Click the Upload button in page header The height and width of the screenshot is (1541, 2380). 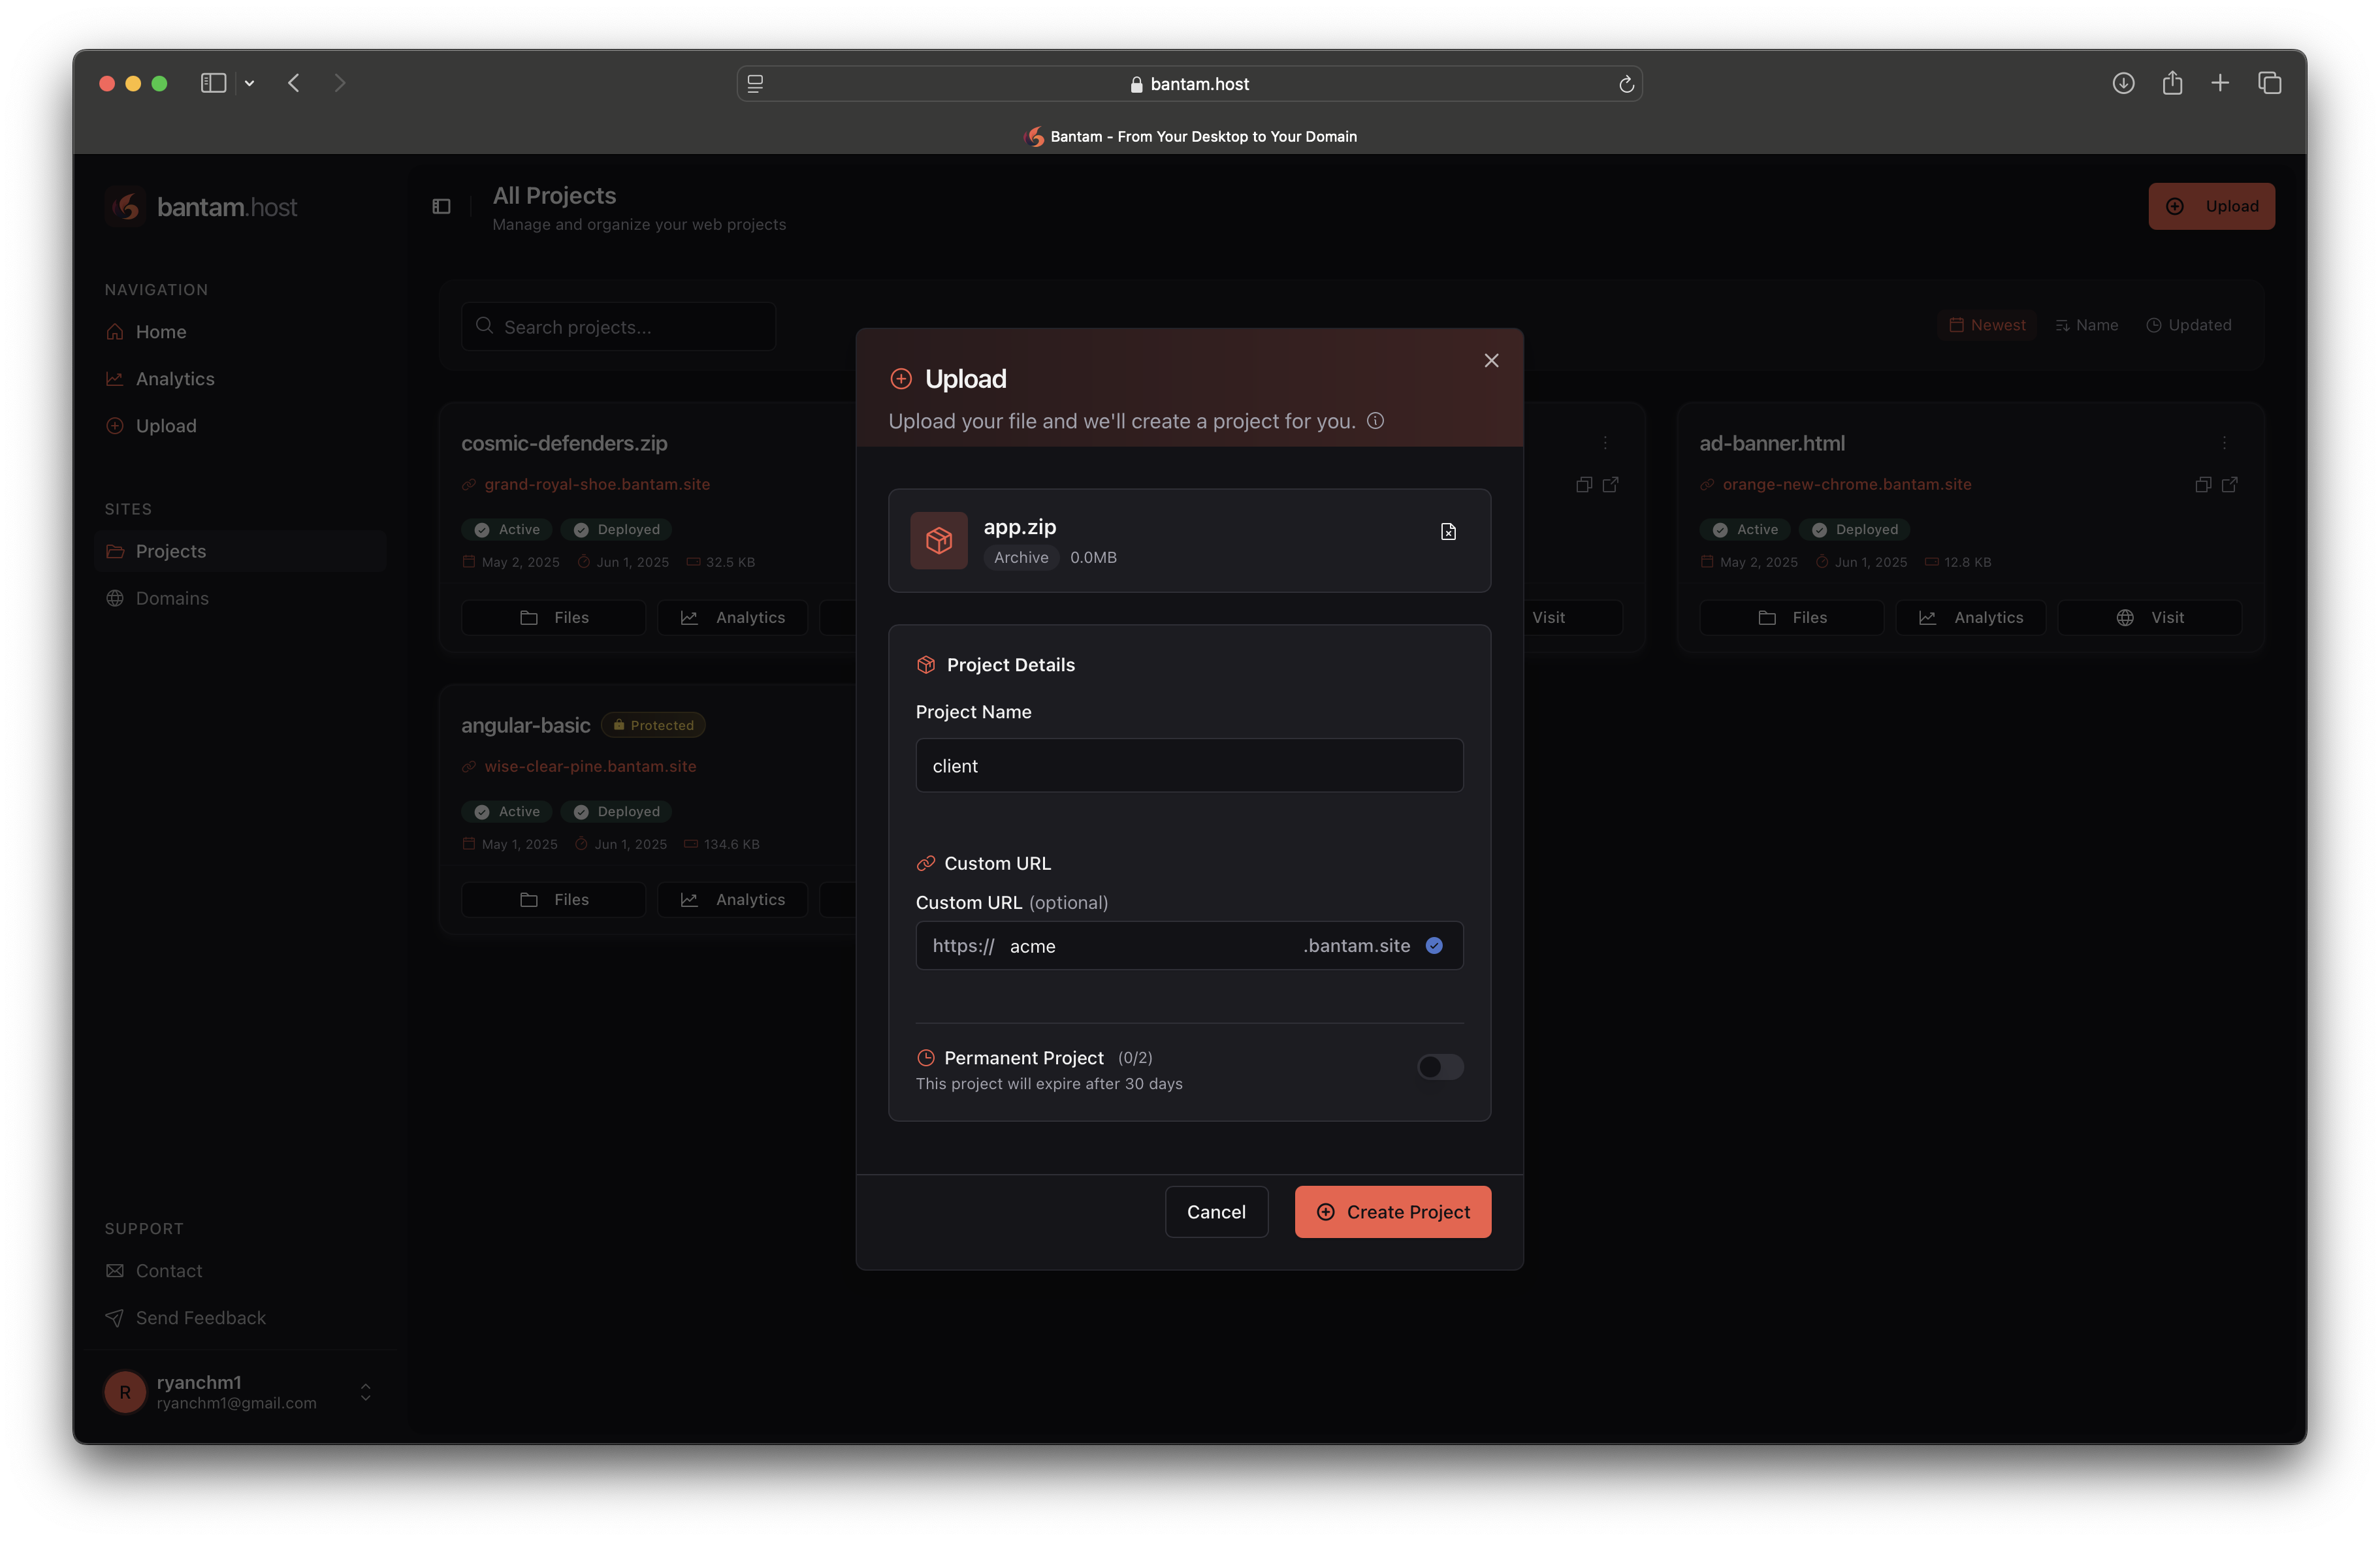2211,206
